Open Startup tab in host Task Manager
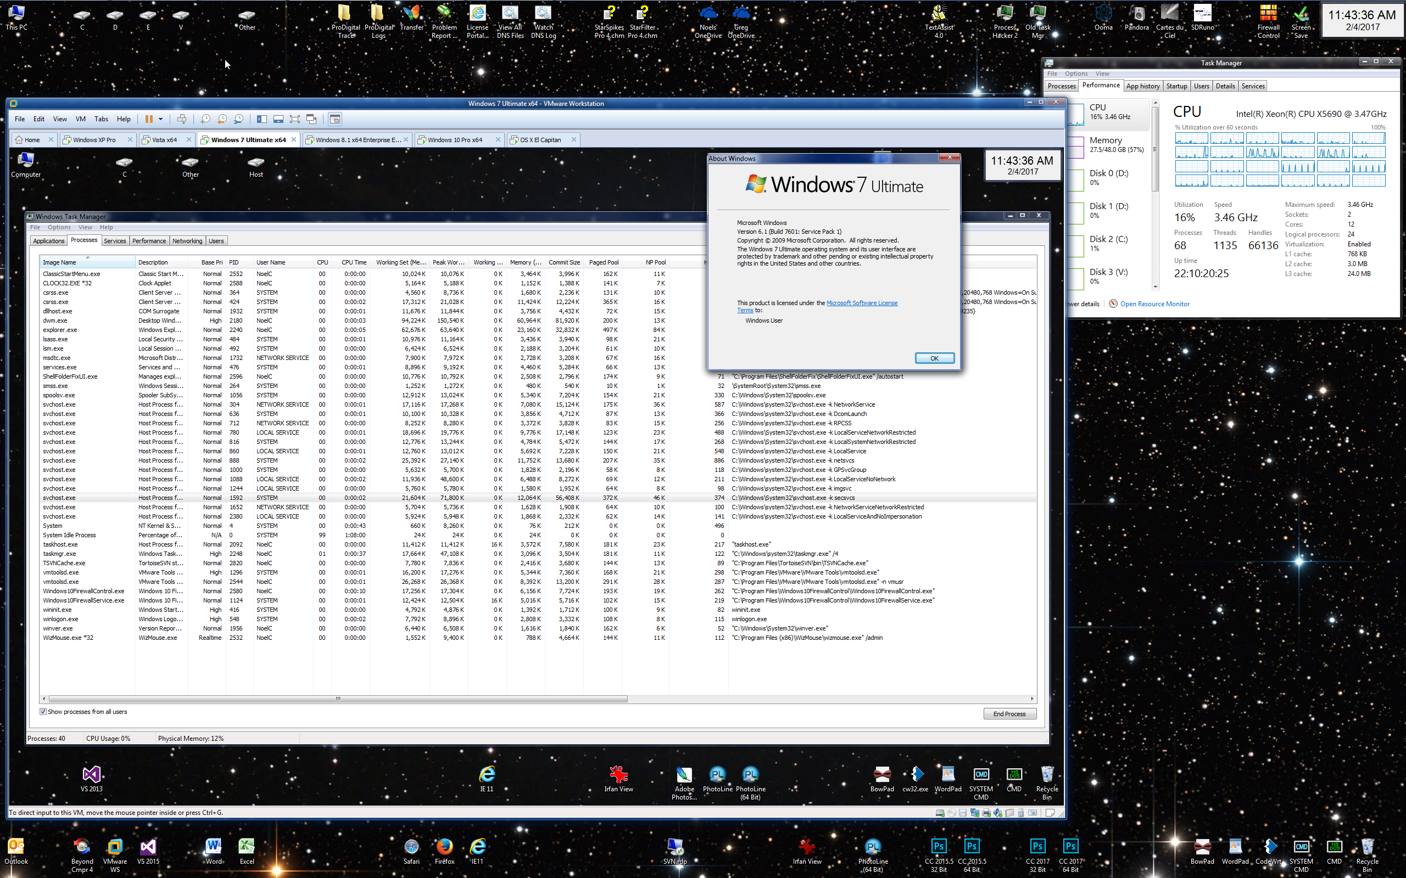 [x=1176, y=86]
